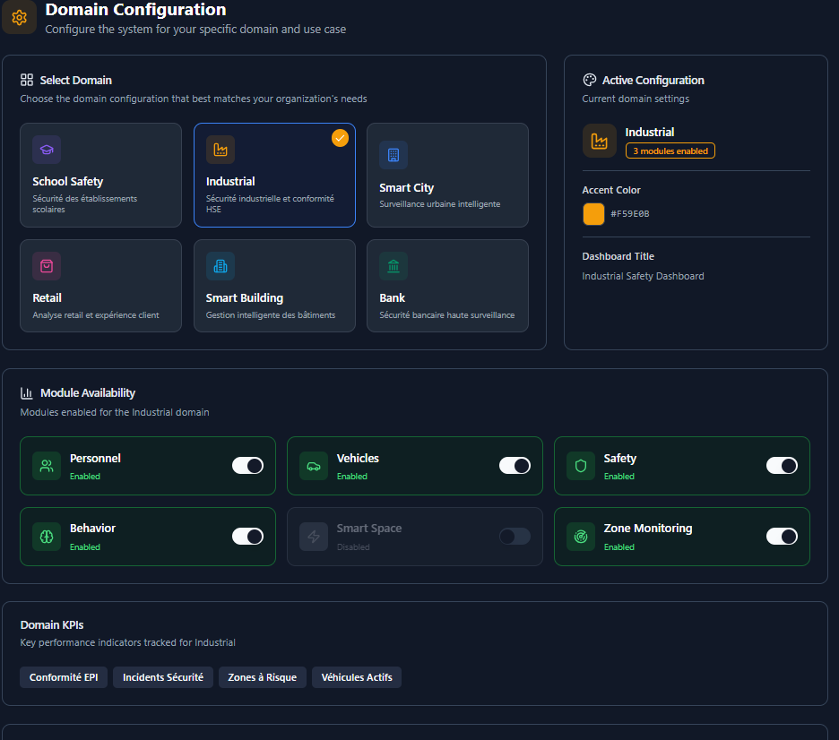Click the Domain Configuration gear icon
Screen dimensions: 839x740
19,17
